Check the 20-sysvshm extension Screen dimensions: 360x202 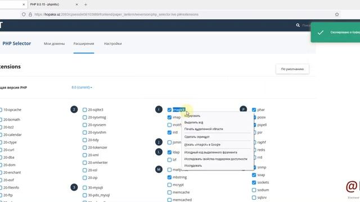pos(85,132)
